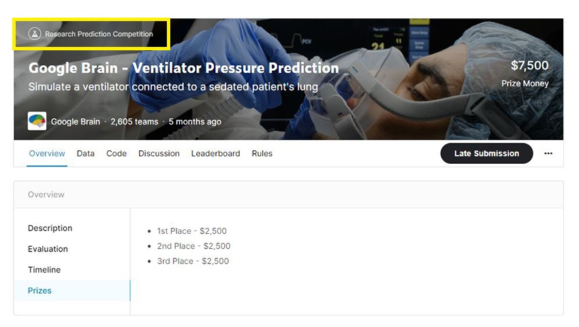Click the Research Prediction Competition label
The image size is (579, 327).
point(99,34)
